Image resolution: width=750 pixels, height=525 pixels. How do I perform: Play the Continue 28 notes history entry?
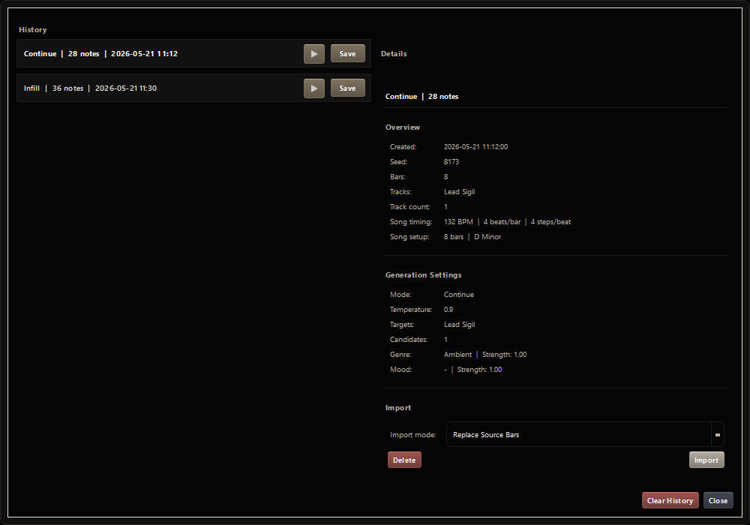coord(313,54)
